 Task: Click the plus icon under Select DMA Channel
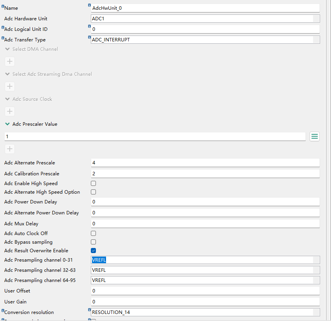pos(10,61)
